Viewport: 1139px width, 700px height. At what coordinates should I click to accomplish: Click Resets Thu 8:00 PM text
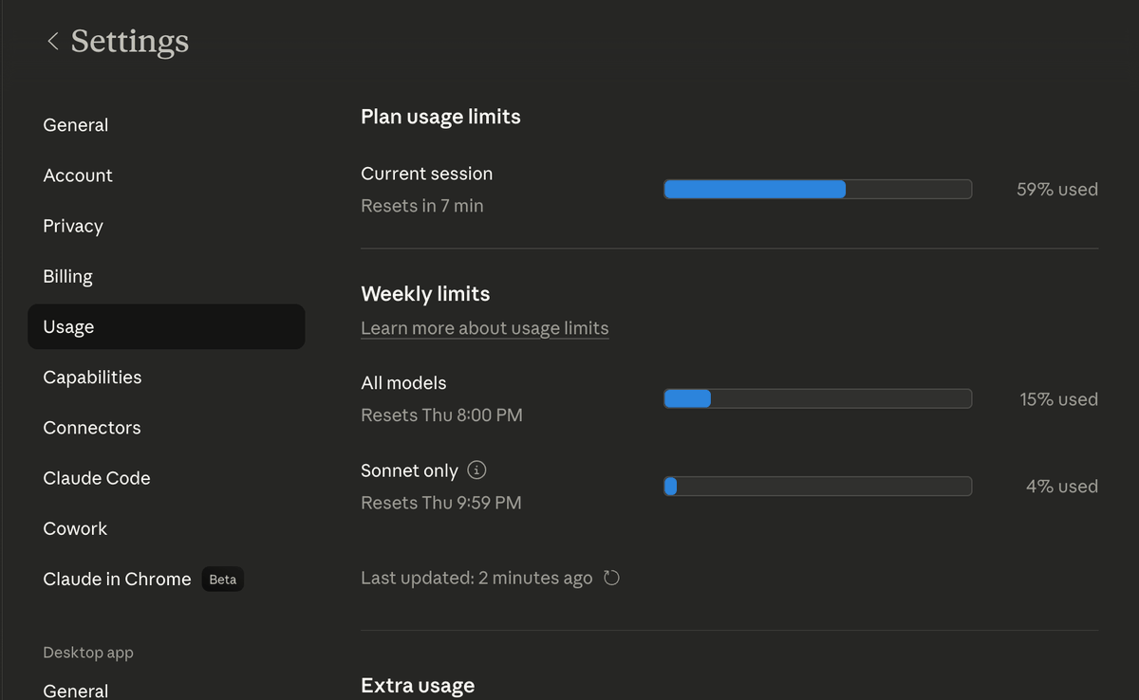[x=441, y=414]
